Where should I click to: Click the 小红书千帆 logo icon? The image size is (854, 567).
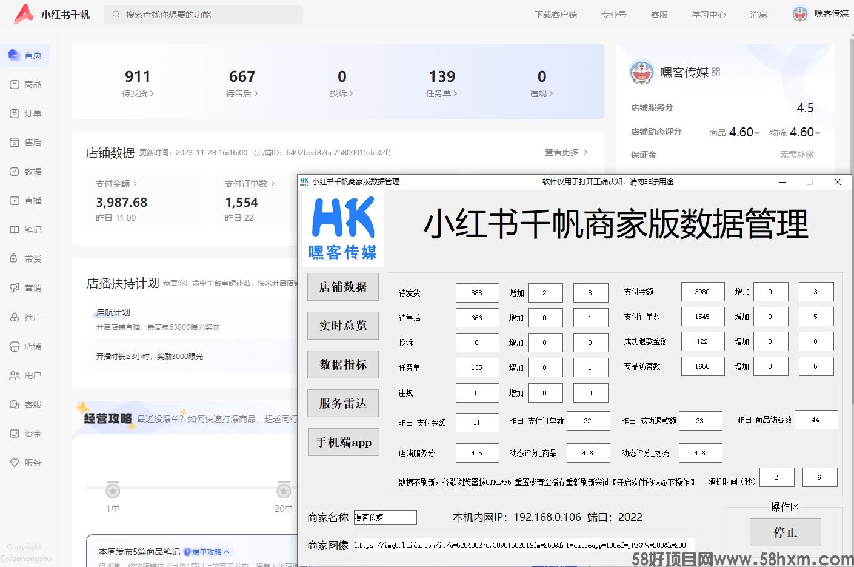coord(24,14)
